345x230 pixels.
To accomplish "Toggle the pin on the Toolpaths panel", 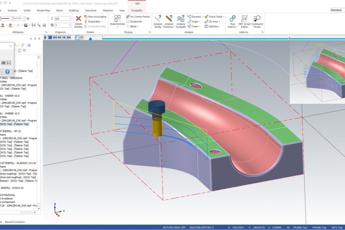I will [x=35, y=39].
